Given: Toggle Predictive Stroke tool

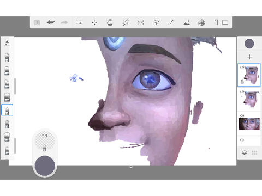Looking at the screenshot, I should (171, 22).
